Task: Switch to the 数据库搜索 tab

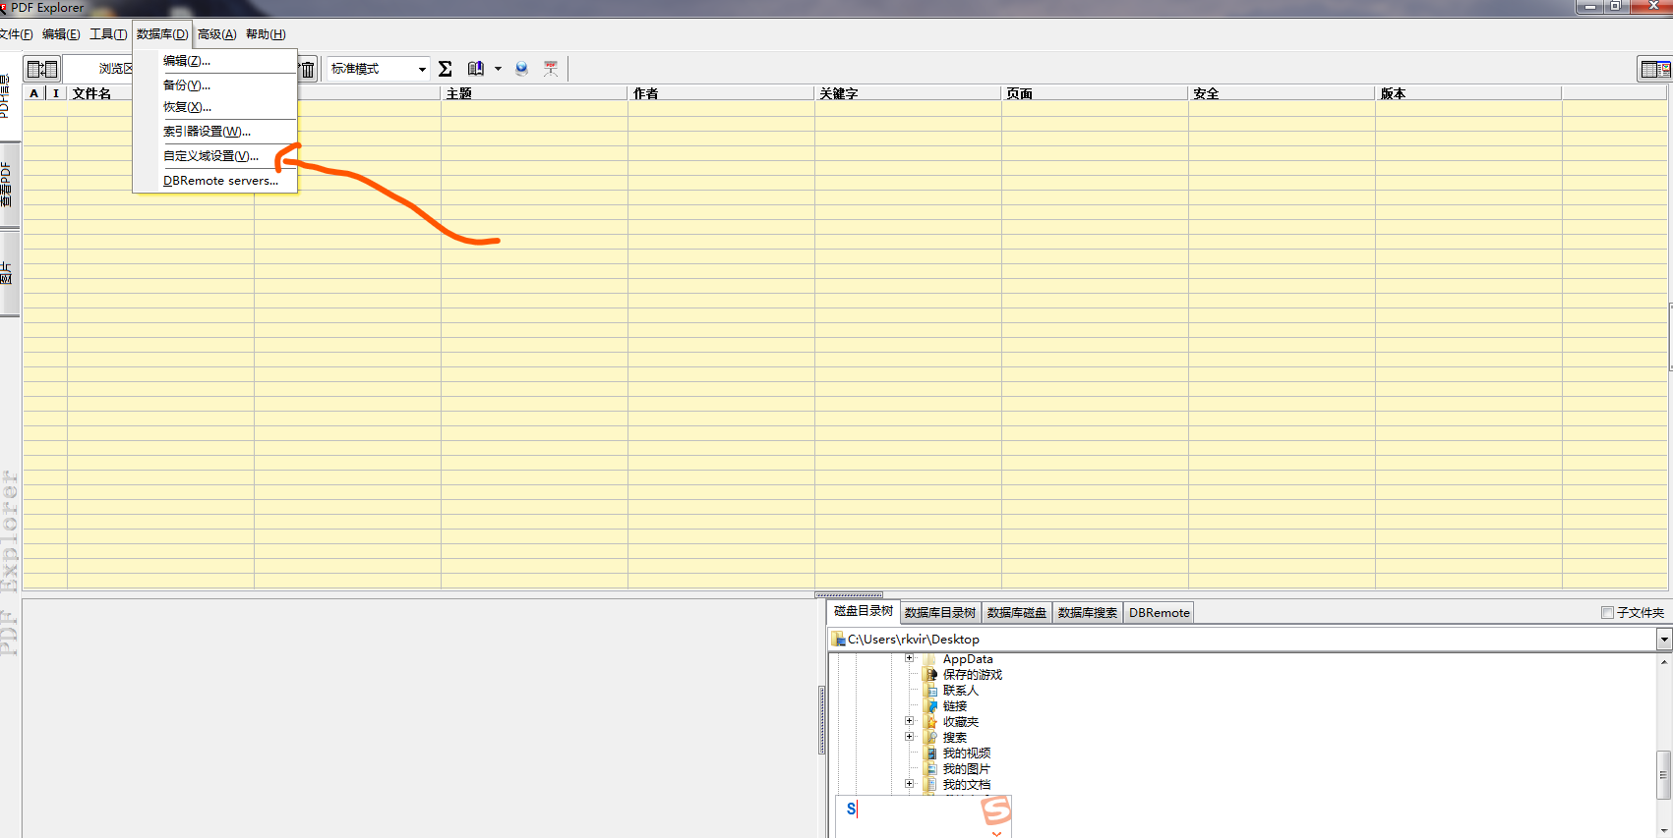Action: click(1087, 613)
